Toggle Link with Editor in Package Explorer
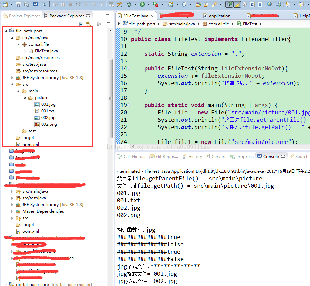The height and width of the screenshot is (286, 310). 88,24
